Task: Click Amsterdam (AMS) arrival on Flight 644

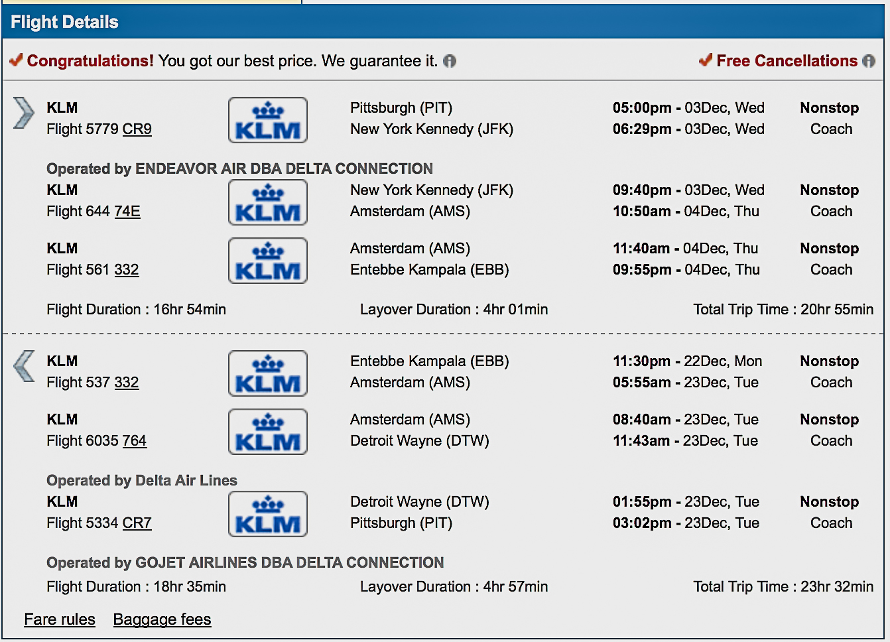Action: coord(411,212)
